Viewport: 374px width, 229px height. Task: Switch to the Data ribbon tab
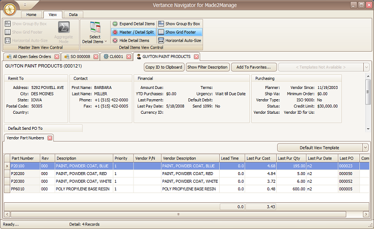click(73, 15)
